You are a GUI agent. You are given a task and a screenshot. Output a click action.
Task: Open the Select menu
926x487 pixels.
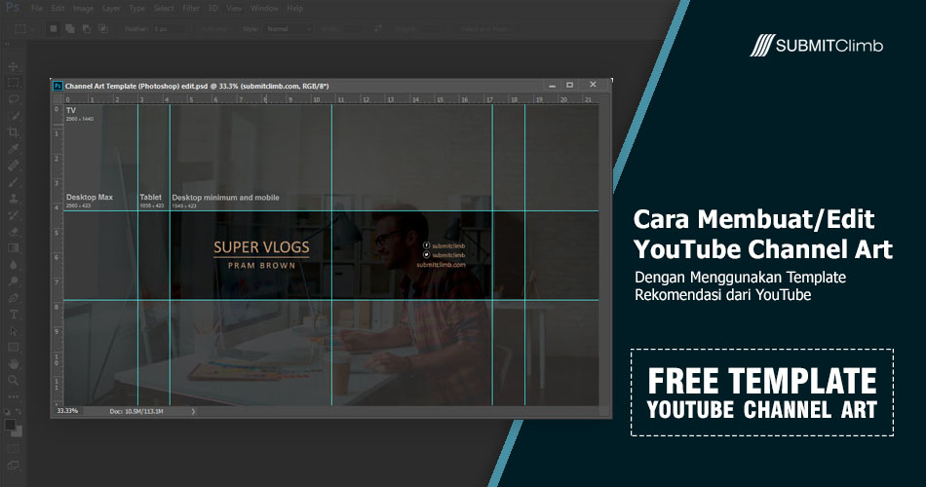pyautogui.click(x=164, y=8)
